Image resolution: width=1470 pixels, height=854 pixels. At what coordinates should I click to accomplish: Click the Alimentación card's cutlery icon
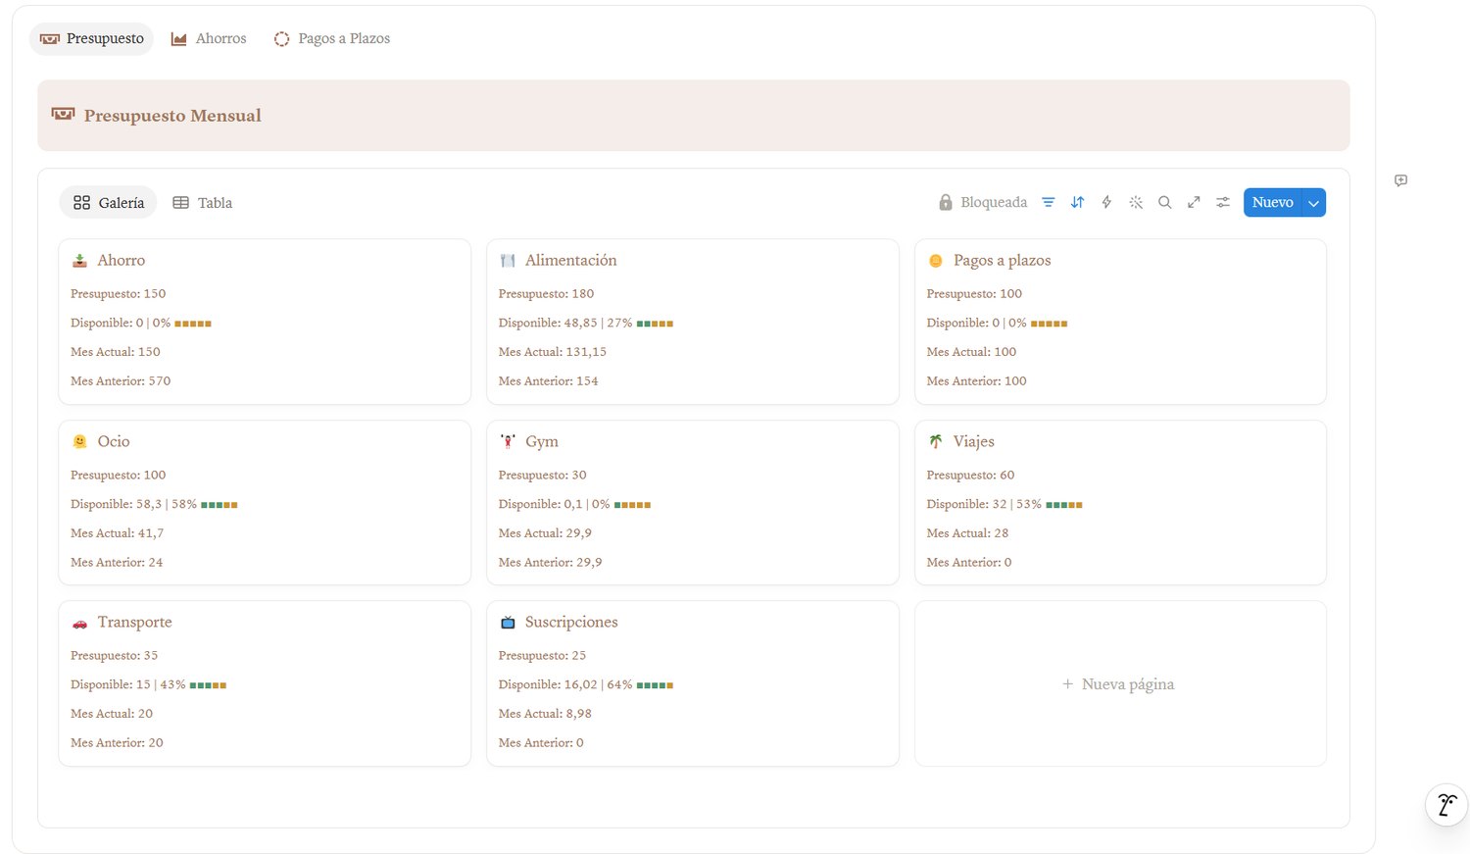(508, 261)
